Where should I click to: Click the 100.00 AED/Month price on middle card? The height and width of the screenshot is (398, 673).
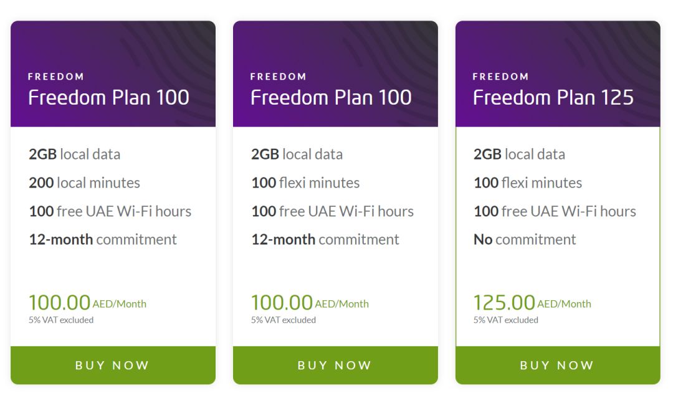click(x=310, y=303)
